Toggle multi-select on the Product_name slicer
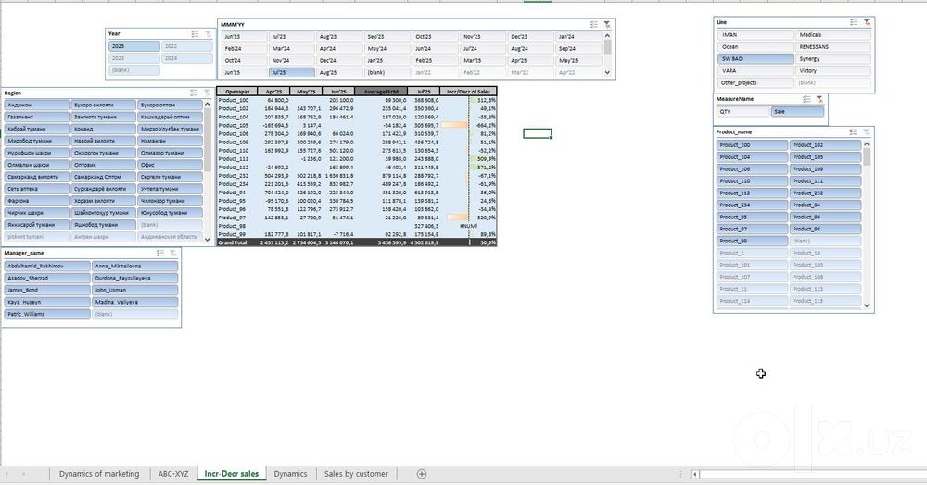The height and width of the screenshot is (485, 927). pos(853,132)
